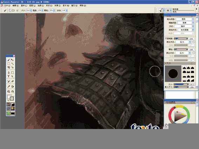The height and width of the screenshot is (149, 199).
Task: Open the 编辑 (Edit) menu
Action: pos(15,6)
